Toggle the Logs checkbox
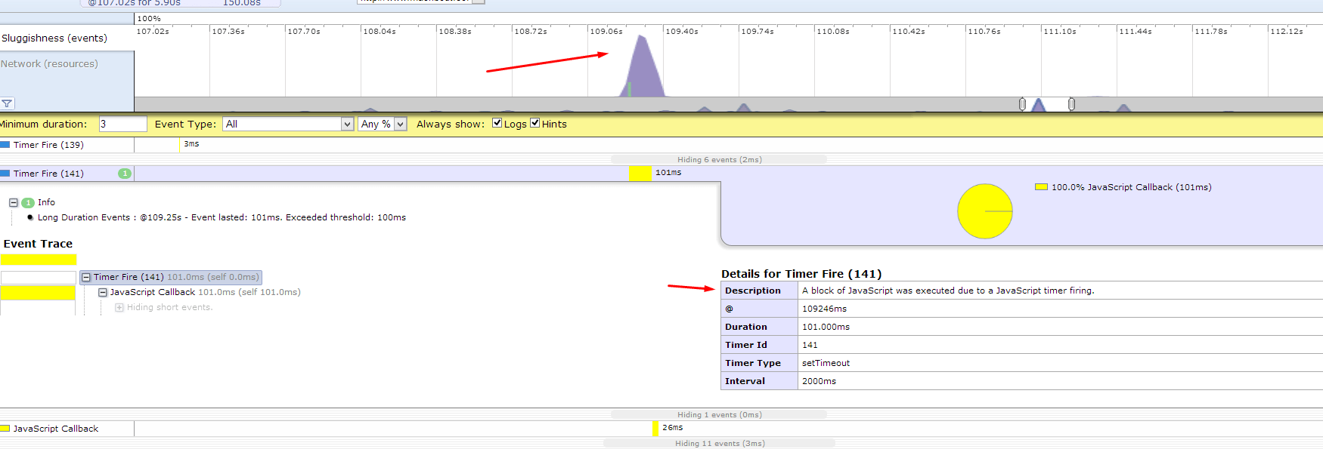 (x=497, y=123)
